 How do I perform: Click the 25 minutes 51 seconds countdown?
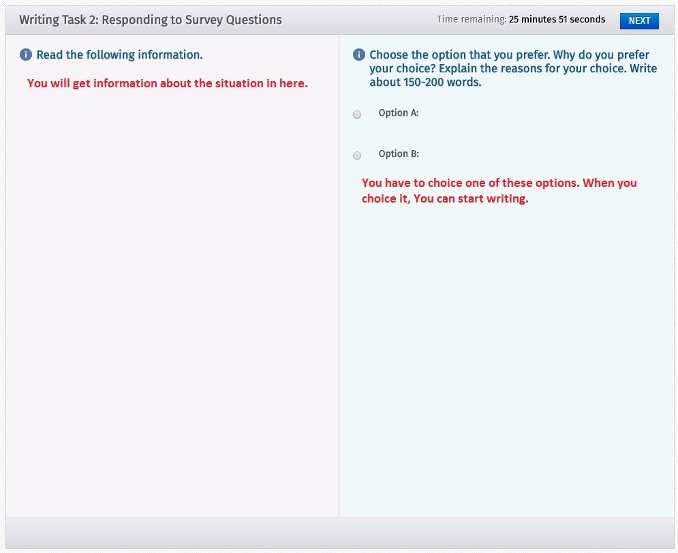pyautogui.click(x=557, y=20)
